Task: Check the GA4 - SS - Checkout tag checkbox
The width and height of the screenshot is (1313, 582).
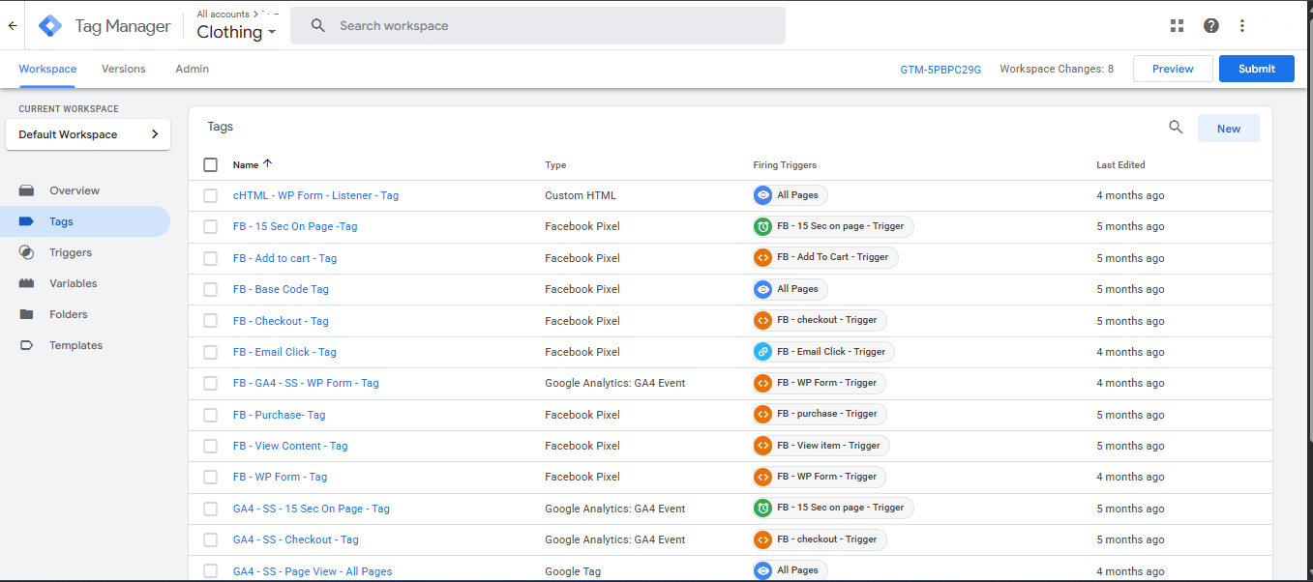Action: pyautogui.click(x=211, y=539)
